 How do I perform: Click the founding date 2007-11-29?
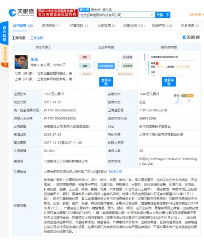[52, 102]
